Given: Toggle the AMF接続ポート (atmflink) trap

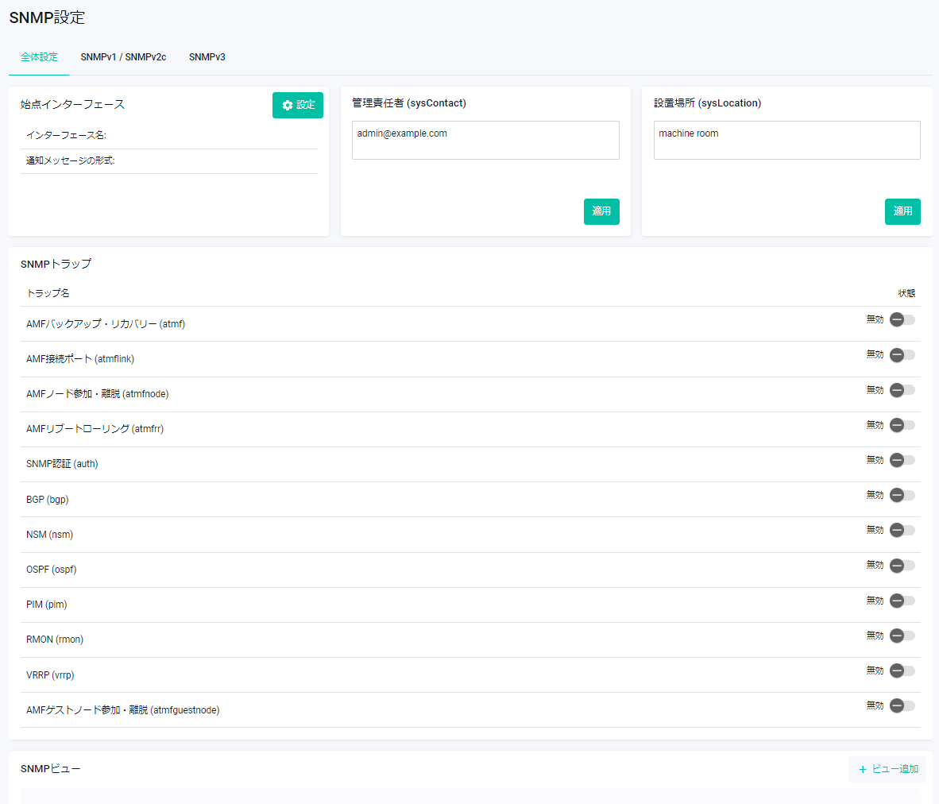Looking at the screenshot, I should [x=902, y=355].
